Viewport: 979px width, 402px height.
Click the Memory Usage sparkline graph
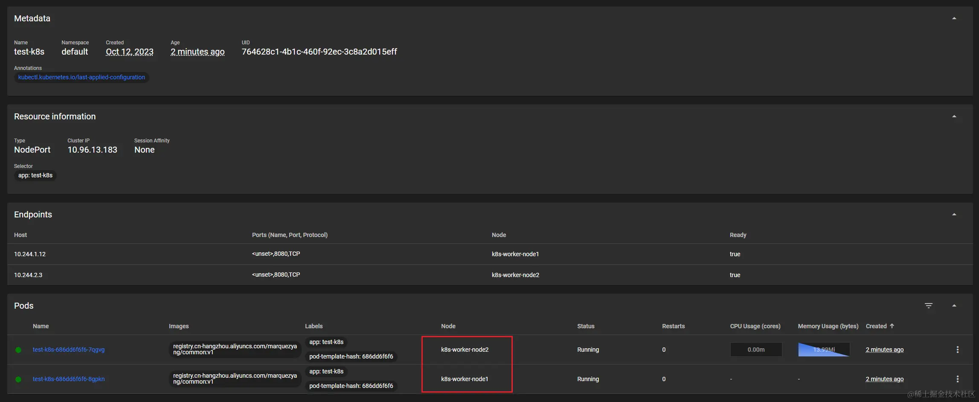[x=824, y=350]
